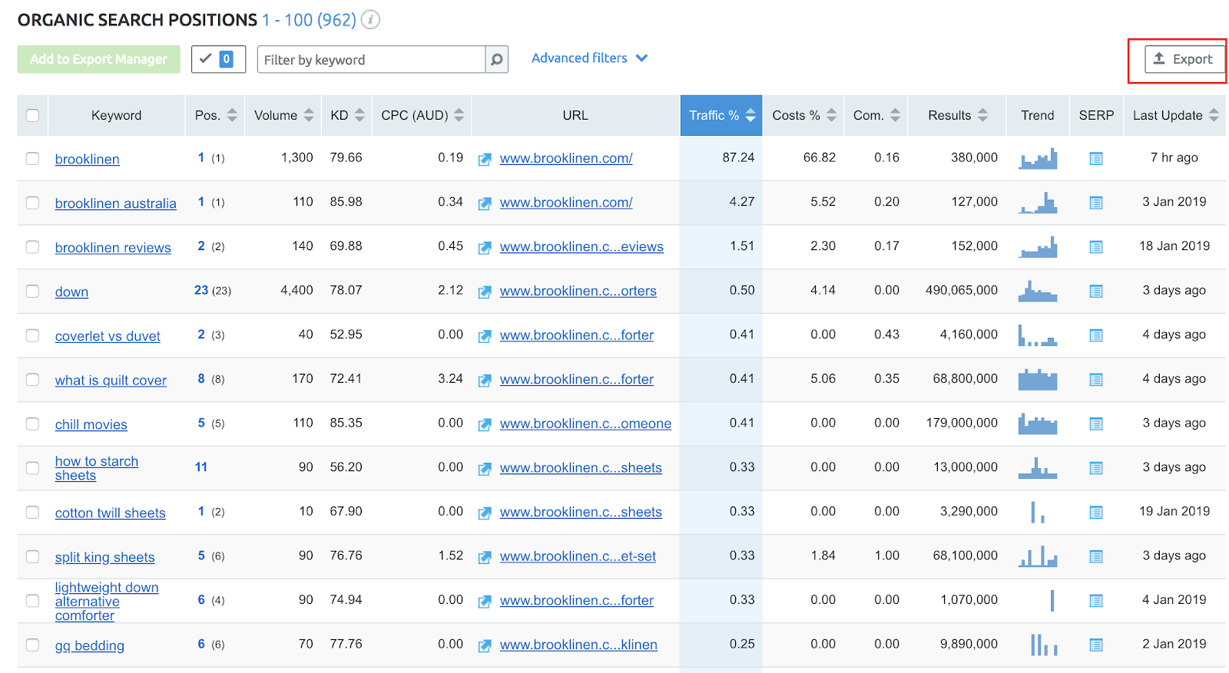This screenshot has height=673, width=1229.
Task: Click external link icon in gq bedding row
Action: pos(485,646)
